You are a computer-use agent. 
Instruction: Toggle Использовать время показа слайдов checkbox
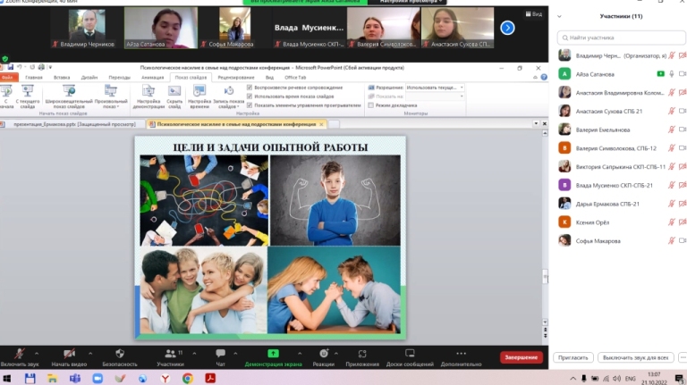[x=250, y=96]
